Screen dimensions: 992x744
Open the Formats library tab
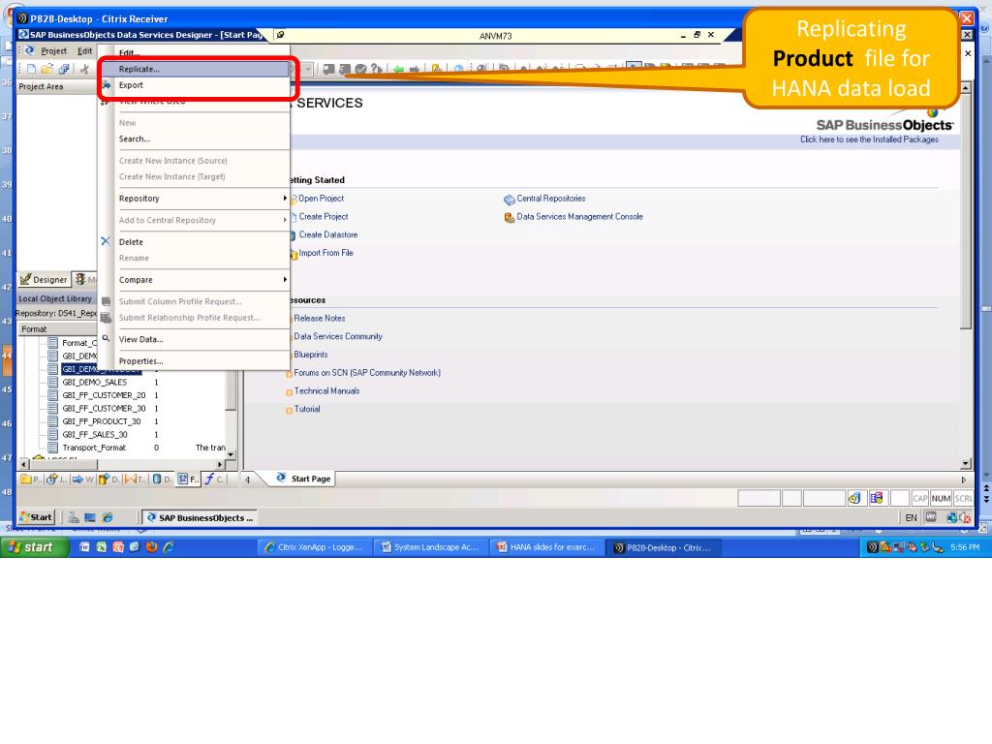(188, 480)
